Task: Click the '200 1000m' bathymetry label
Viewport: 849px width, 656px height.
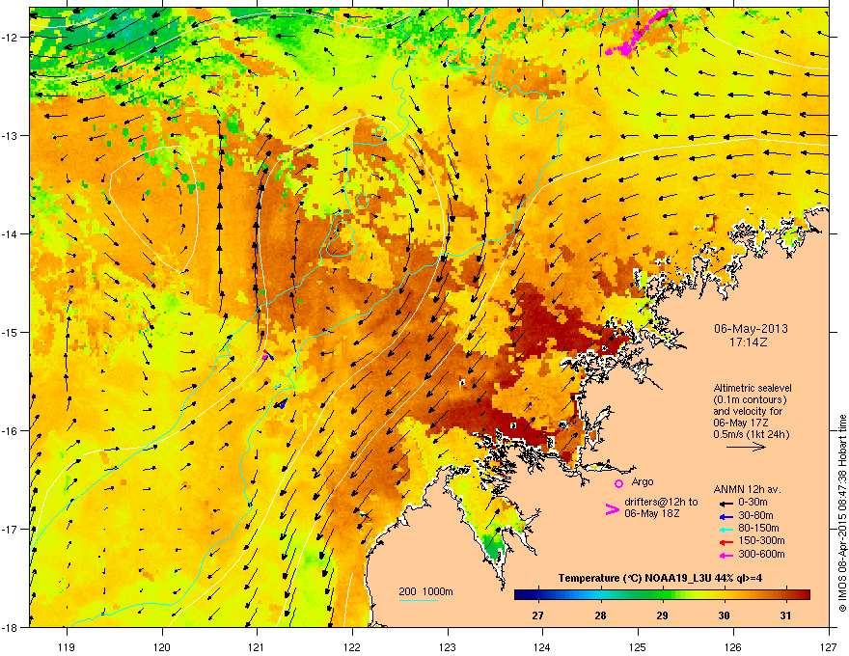Action: [425, 591]
